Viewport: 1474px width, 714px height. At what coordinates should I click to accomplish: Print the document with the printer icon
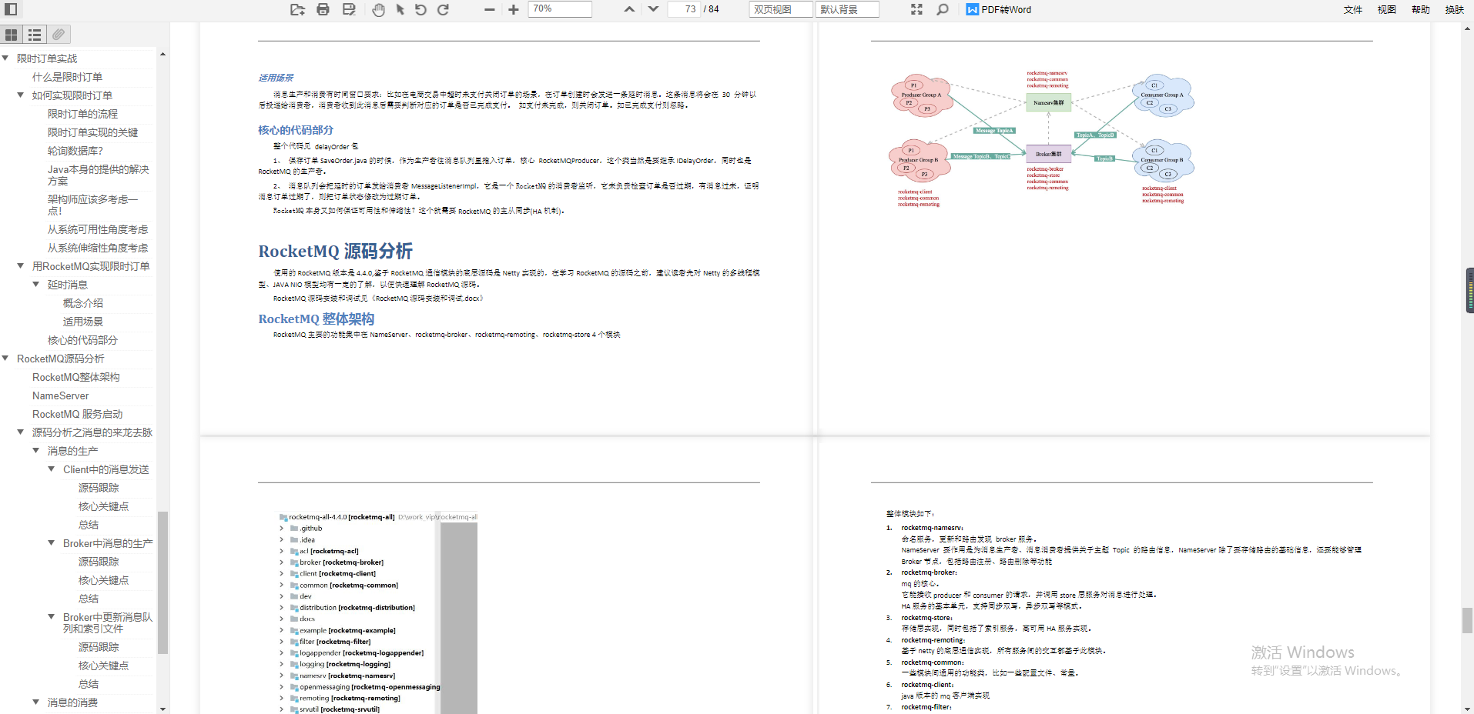coord(323,9)
